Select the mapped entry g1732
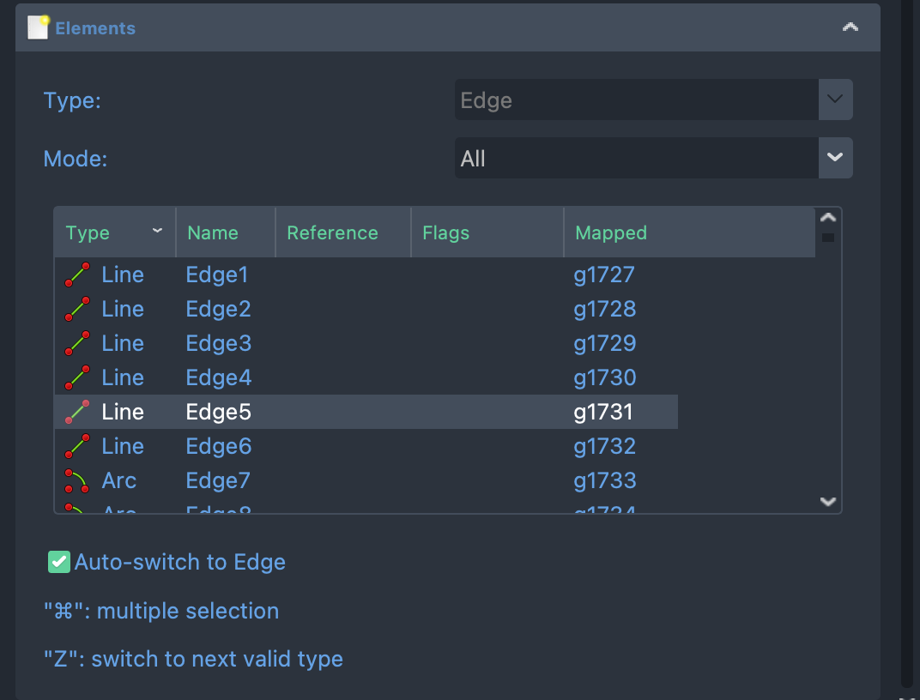Image resolution: width=920 pixels, height=700 pixels. pyautogui.click(x=605, y=447)
